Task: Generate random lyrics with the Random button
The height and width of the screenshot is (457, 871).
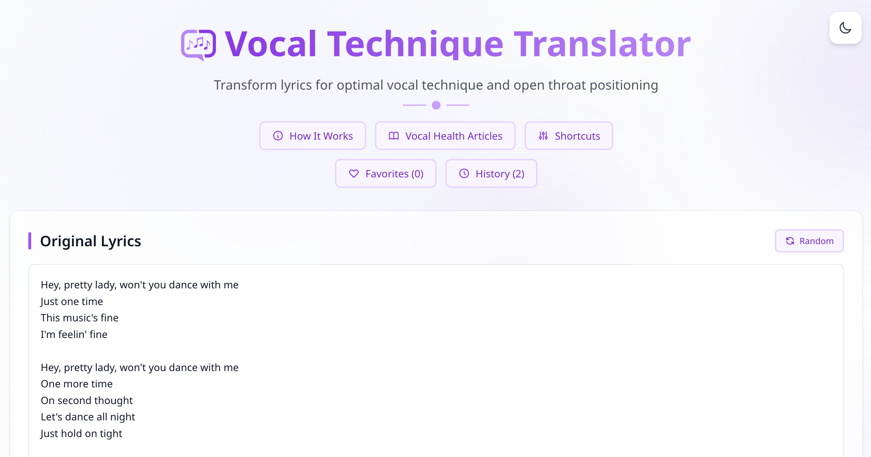Action: pos(809,241)
